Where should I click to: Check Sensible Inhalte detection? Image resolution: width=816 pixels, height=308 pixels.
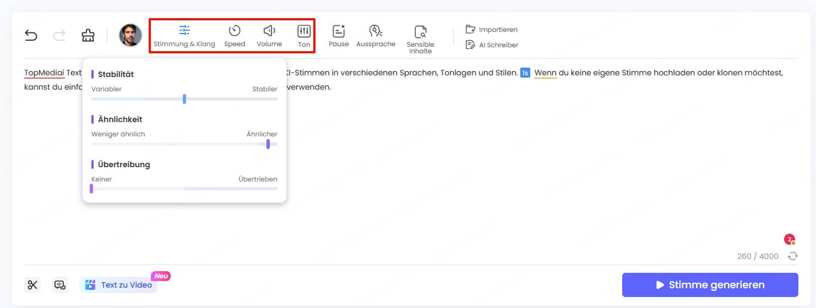click(420, 38)
